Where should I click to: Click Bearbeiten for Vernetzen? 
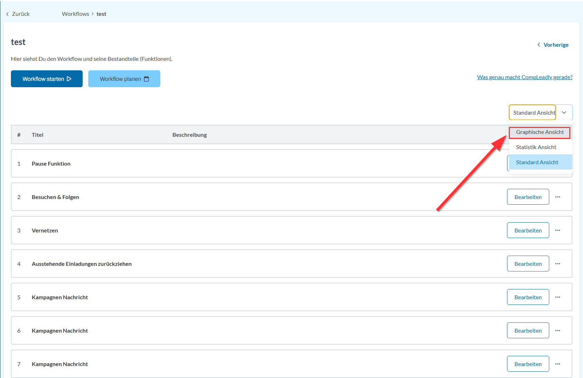click(528, 230)
